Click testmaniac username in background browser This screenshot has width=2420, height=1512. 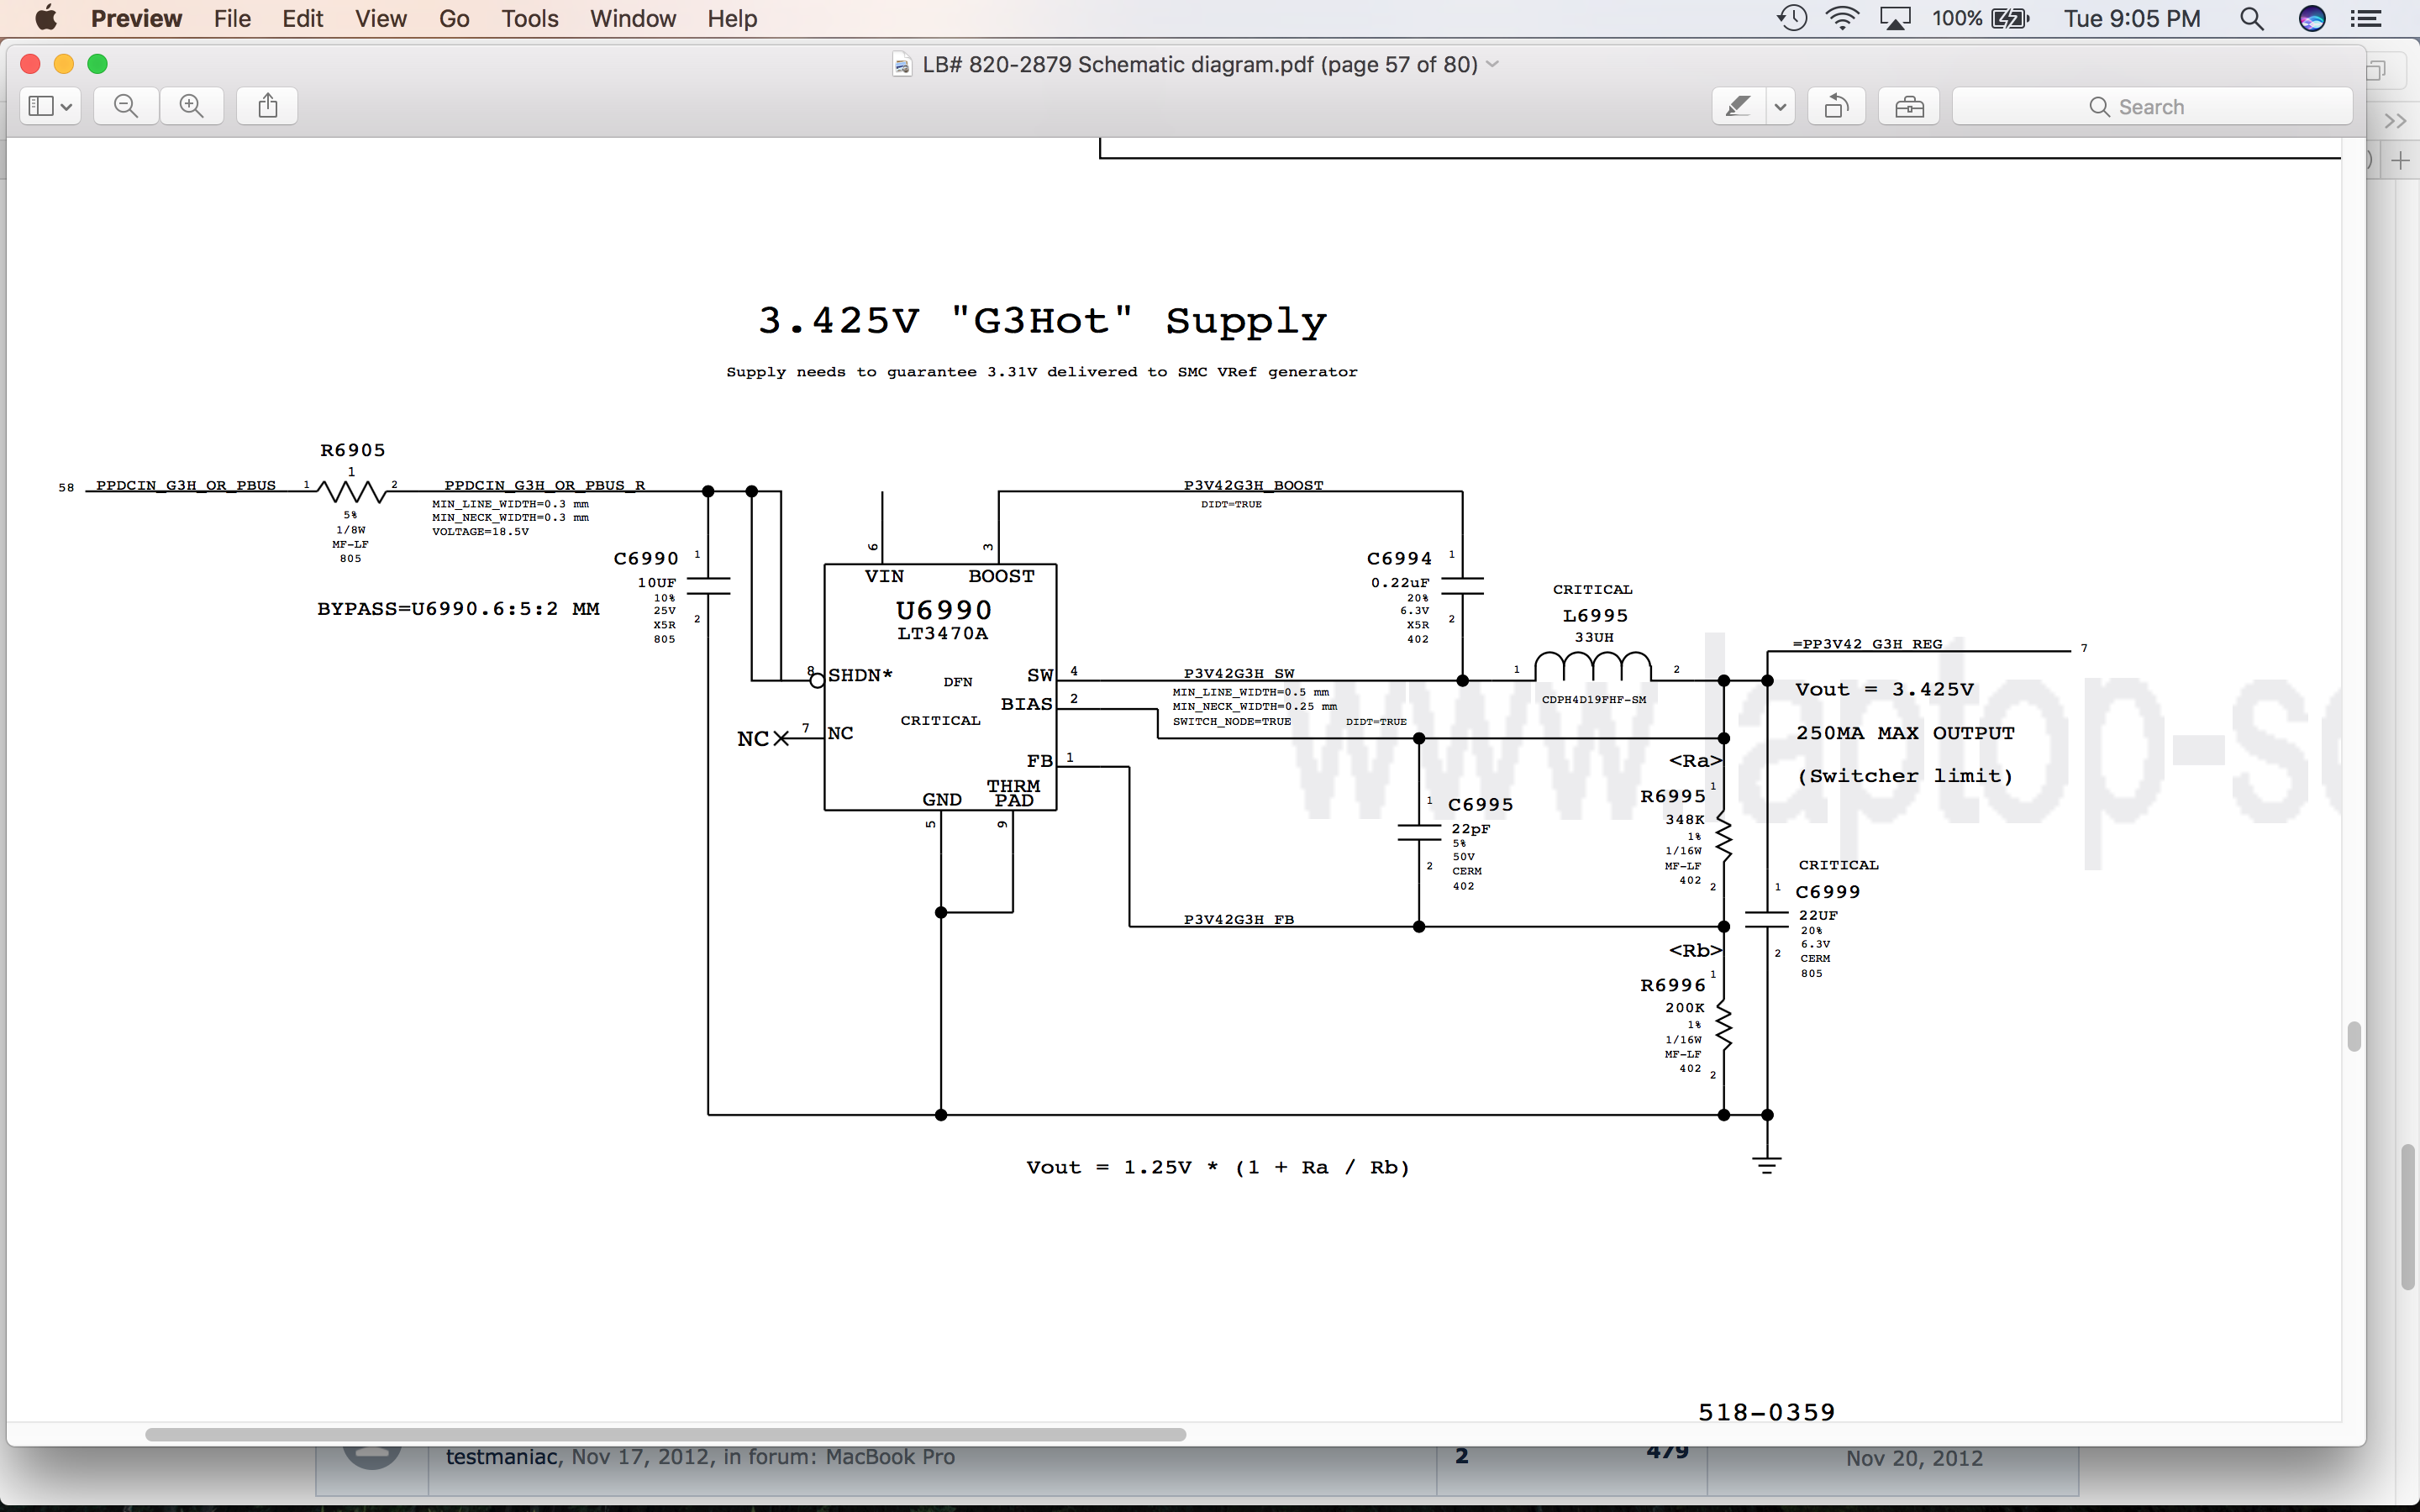click(501, 1457)
